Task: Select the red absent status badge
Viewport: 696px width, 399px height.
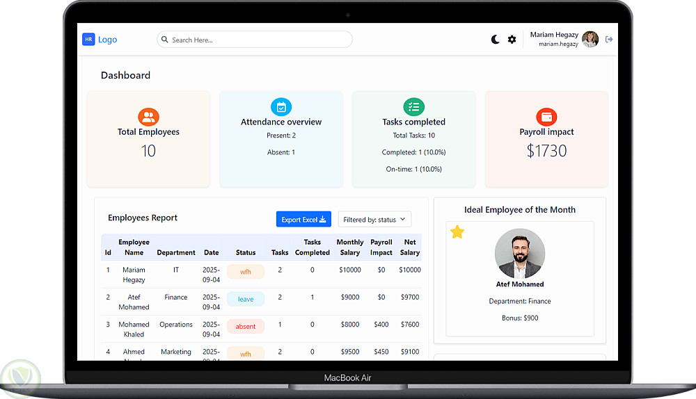Action: pyautogui.click(x=246, y=326)
